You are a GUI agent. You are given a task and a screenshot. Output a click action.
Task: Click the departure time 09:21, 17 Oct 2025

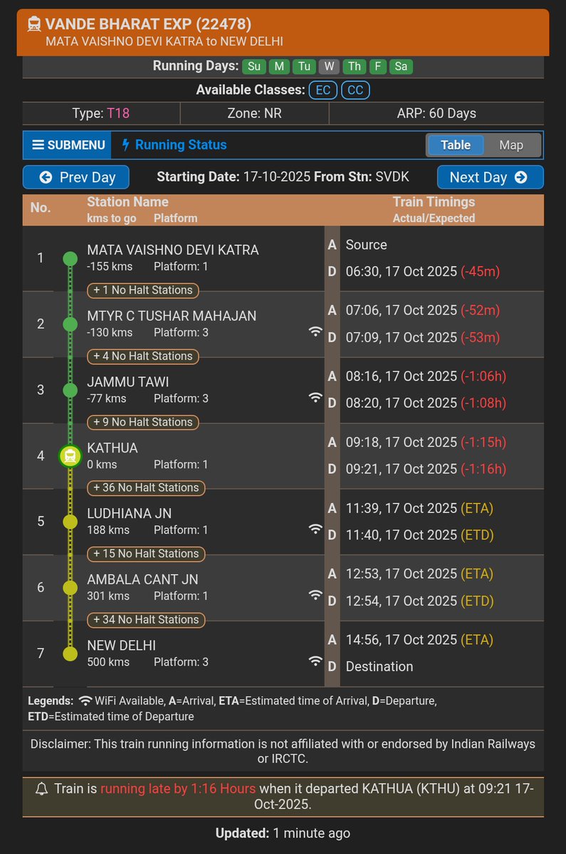pyautogui.click(x=402, y=469)
